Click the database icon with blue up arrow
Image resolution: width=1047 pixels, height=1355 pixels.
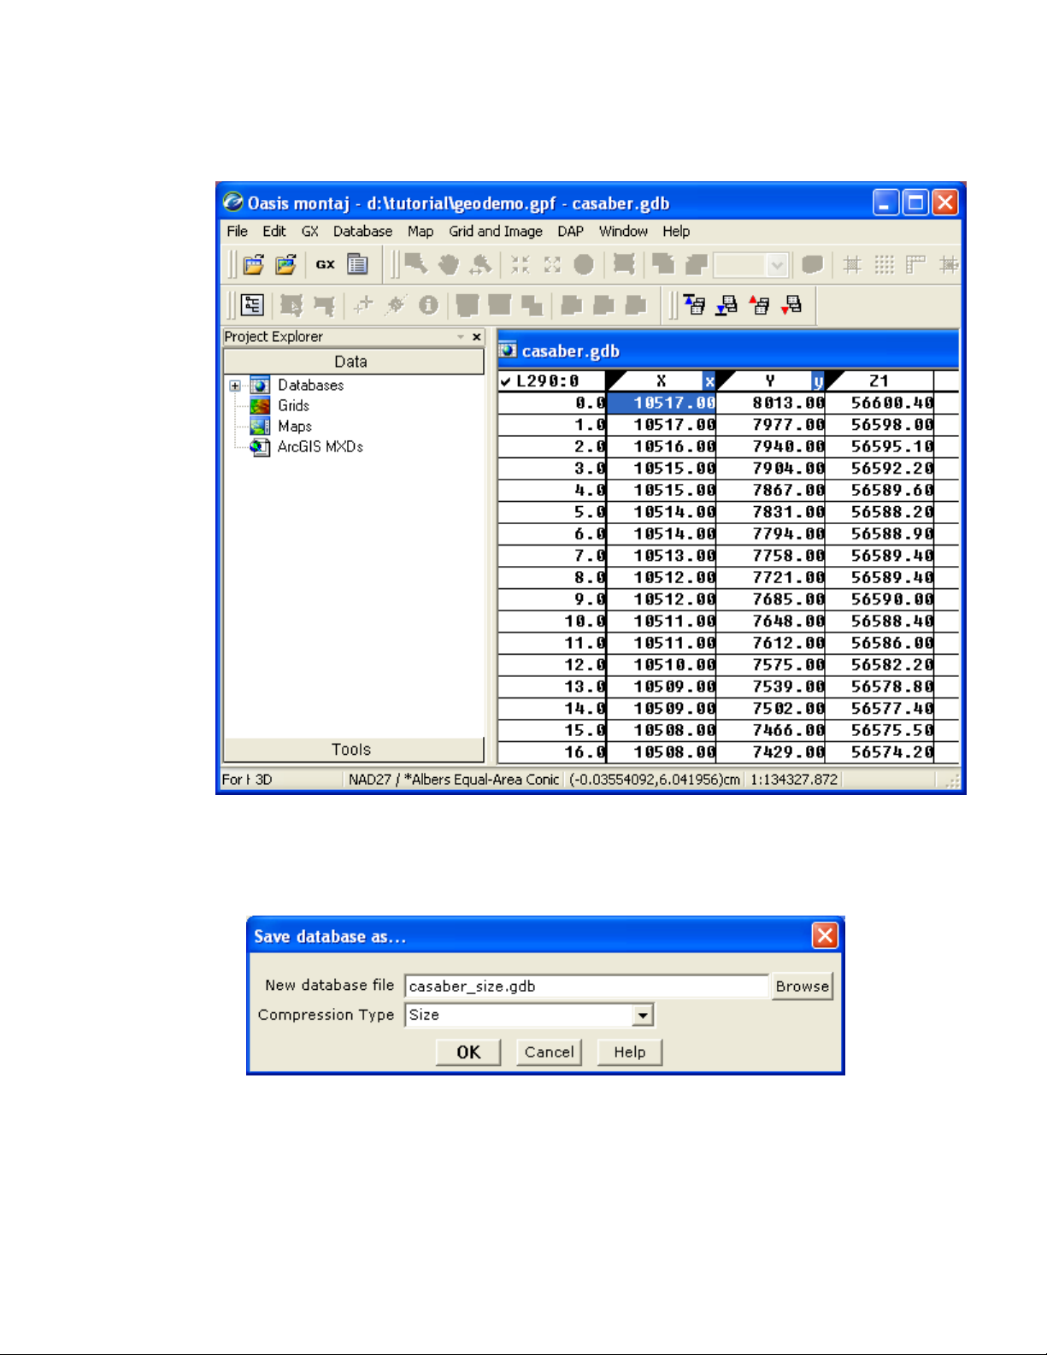[694, 305]
